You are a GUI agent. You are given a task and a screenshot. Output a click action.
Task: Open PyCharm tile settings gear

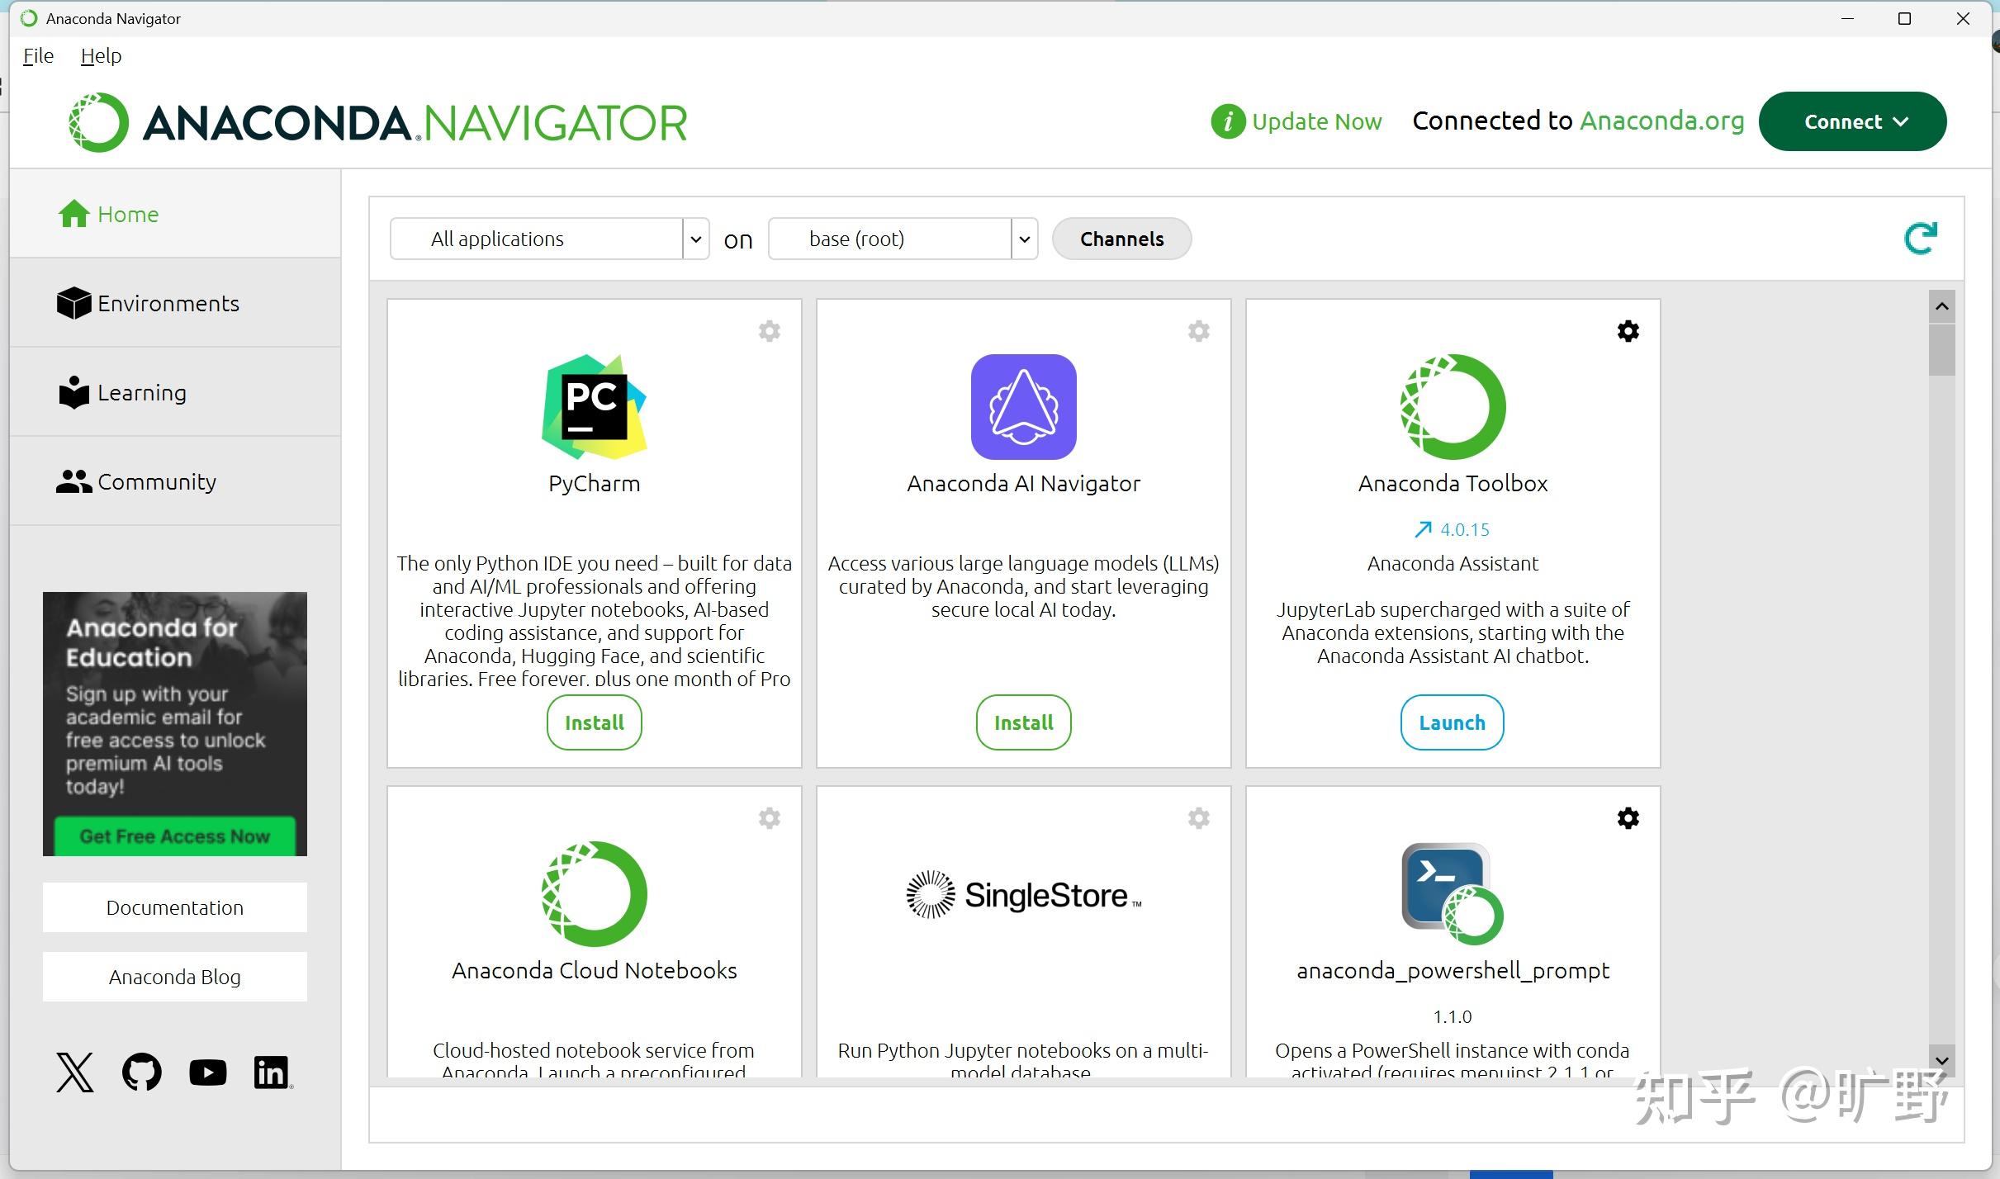[769, 331]
